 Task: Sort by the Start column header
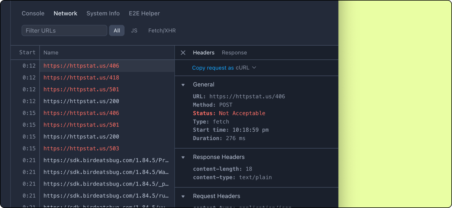[x=27, y=52]
